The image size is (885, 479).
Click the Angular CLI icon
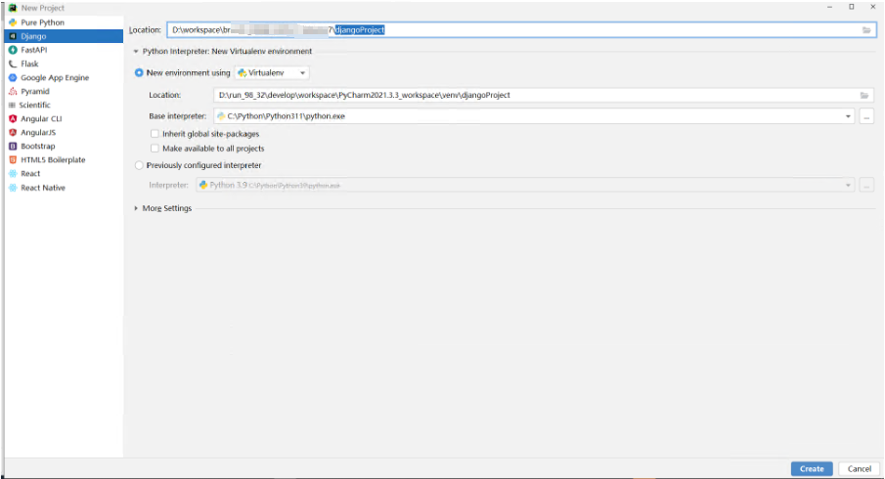point(13,118)
